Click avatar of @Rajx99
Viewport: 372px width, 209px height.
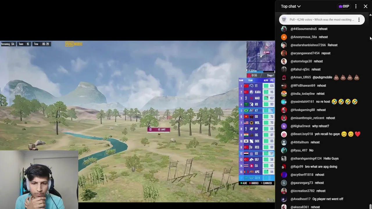[284, 167]
